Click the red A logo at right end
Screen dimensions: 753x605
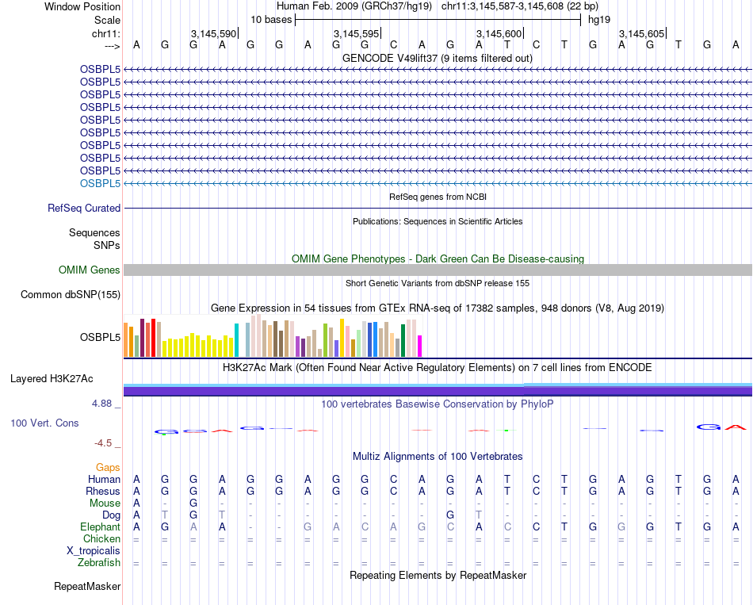click(x=736, y=427)
